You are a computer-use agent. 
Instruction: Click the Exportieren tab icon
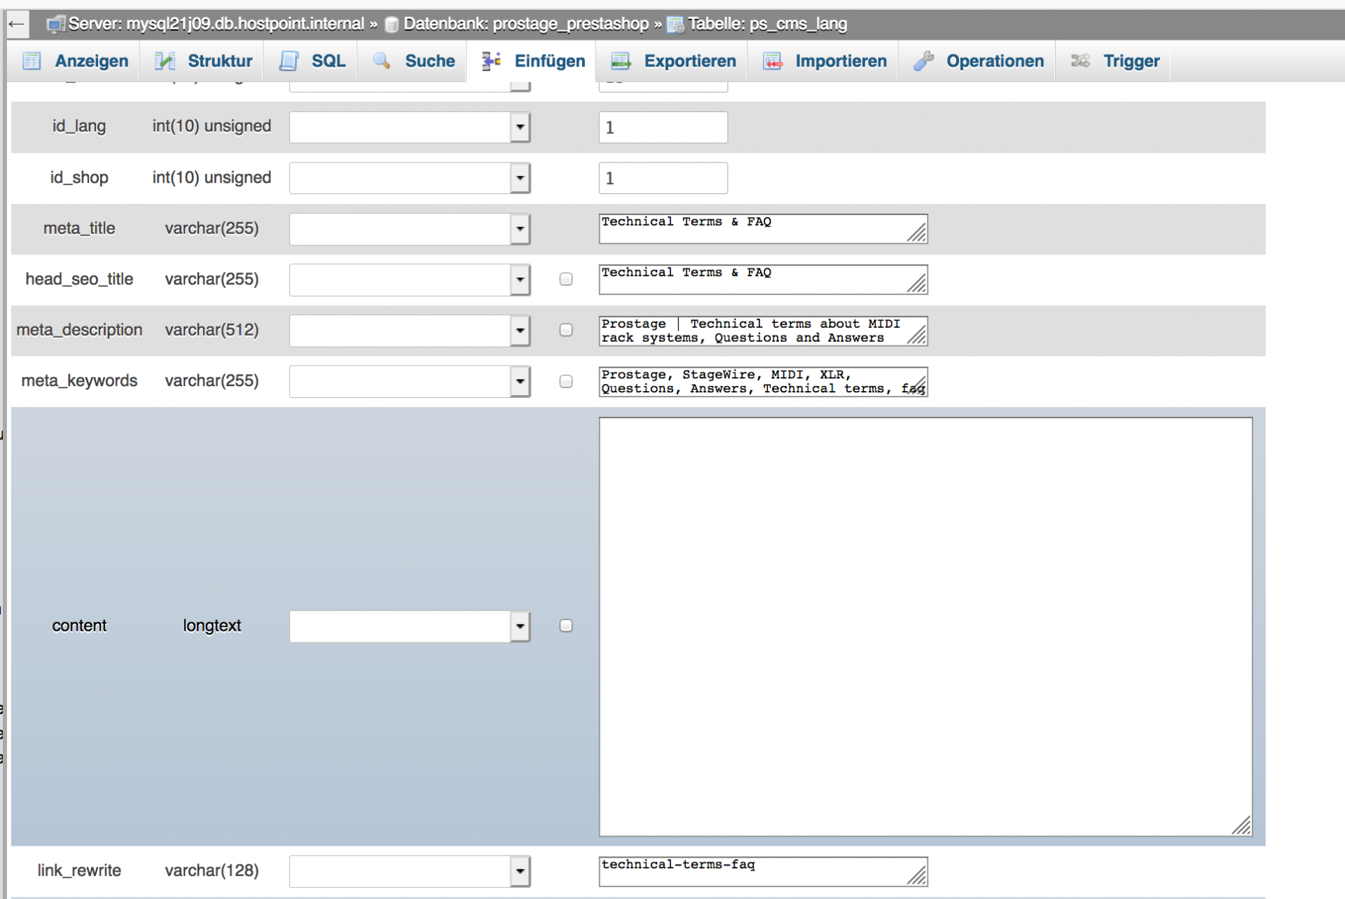coord(621,61)
